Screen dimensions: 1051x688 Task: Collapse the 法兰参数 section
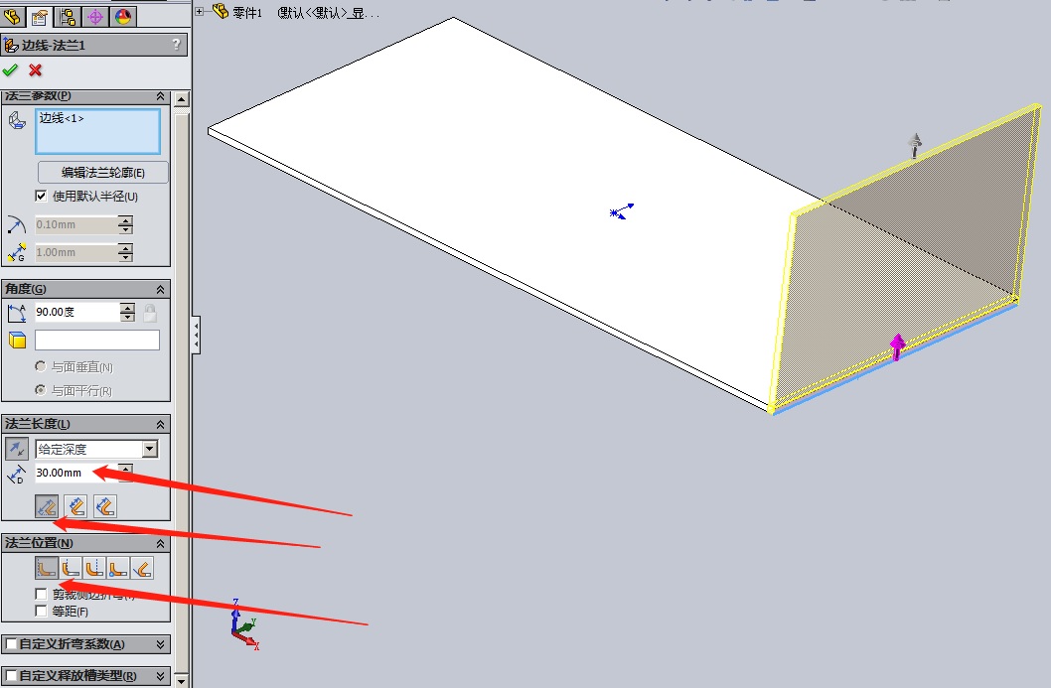(x=160, y=96)
